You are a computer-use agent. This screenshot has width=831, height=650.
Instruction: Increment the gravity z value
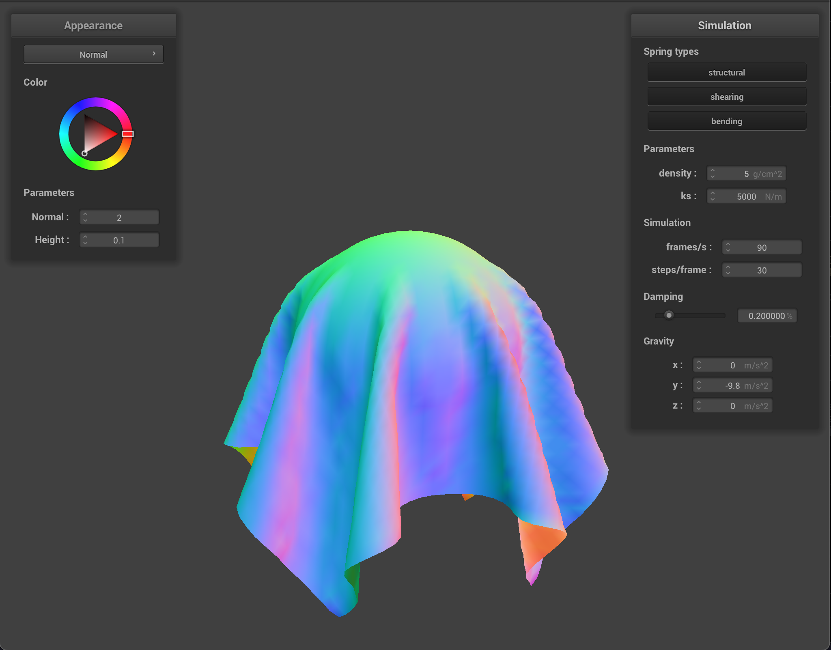click(x=699, y=403)
